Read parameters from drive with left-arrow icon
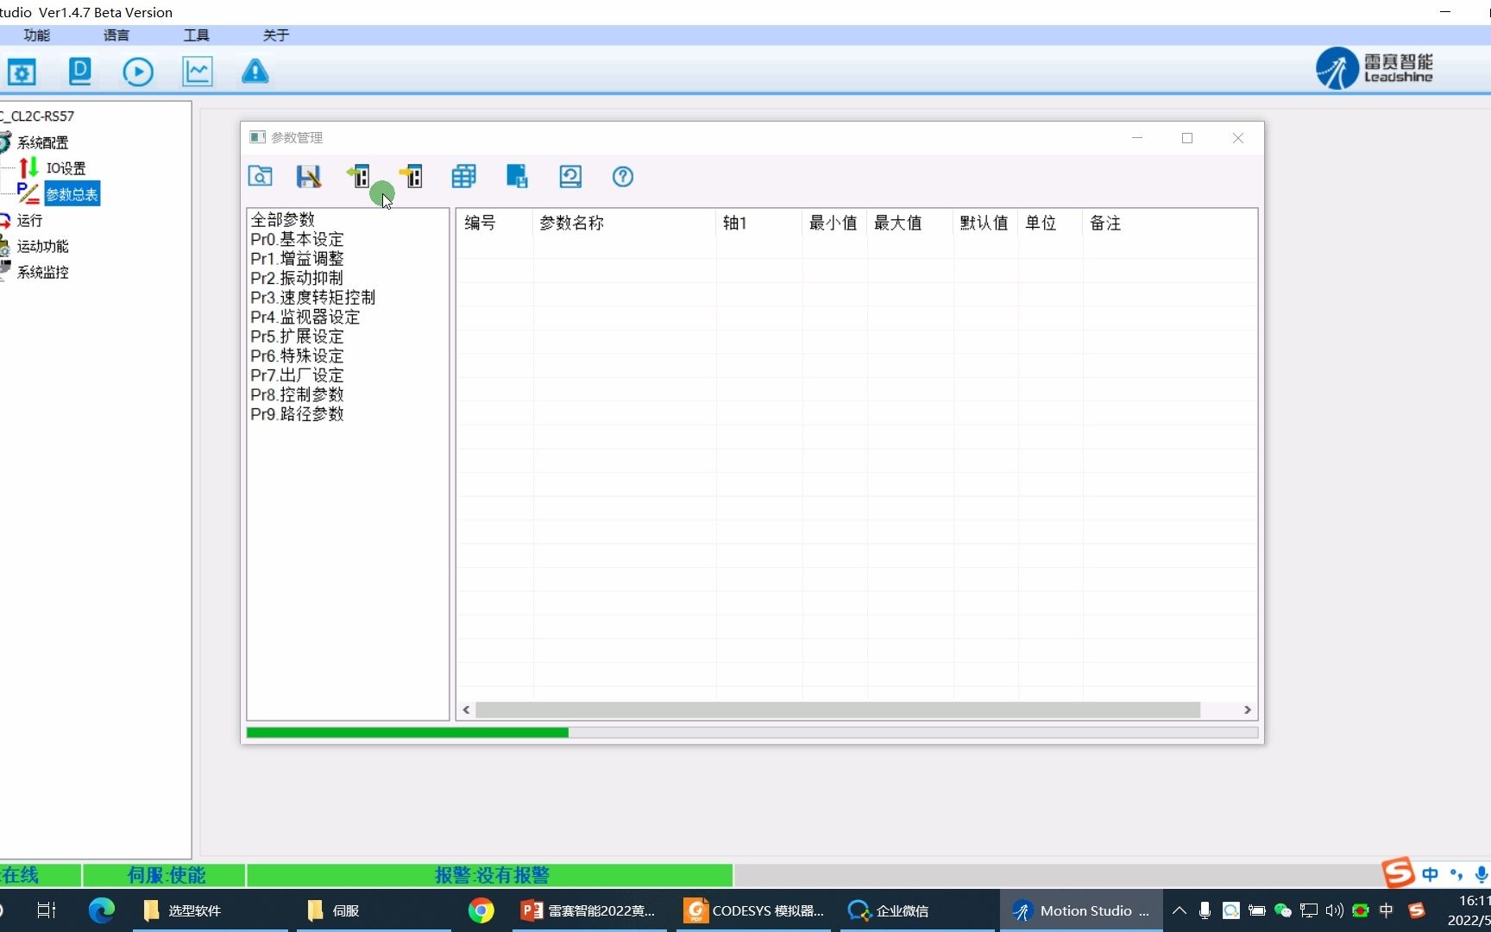 coord(359,176)
